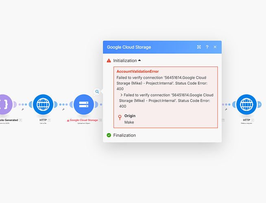
Task: Click the red Origin pin icon
Action: 120,117
